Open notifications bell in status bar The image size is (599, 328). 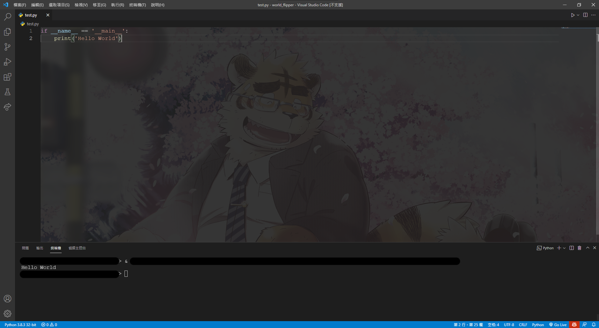pos(593,325)
